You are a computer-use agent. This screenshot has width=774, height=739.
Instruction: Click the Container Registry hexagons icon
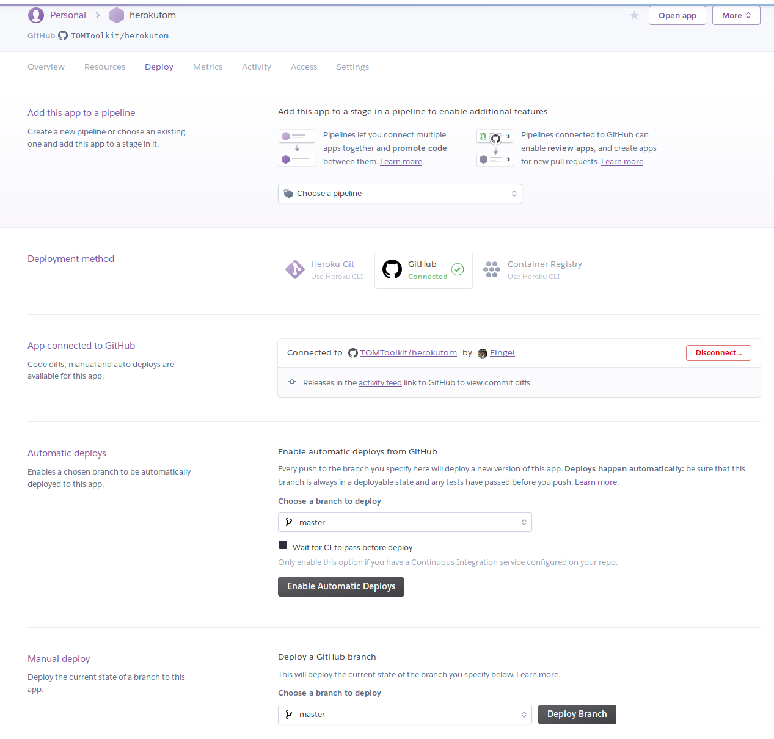tap(492, 269)
